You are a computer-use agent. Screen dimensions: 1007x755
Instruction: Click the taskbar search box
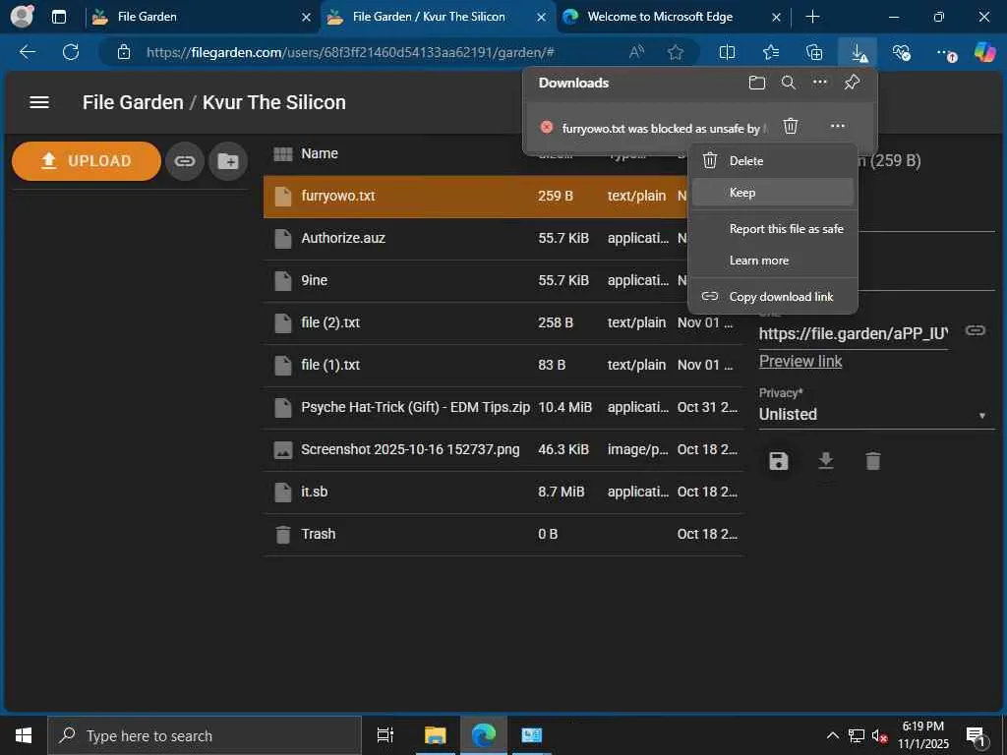coord(205,735)
